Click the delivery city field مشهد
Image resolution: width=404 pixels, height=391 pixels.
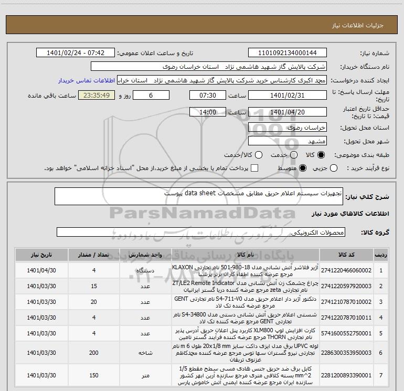tap(287, 141)
